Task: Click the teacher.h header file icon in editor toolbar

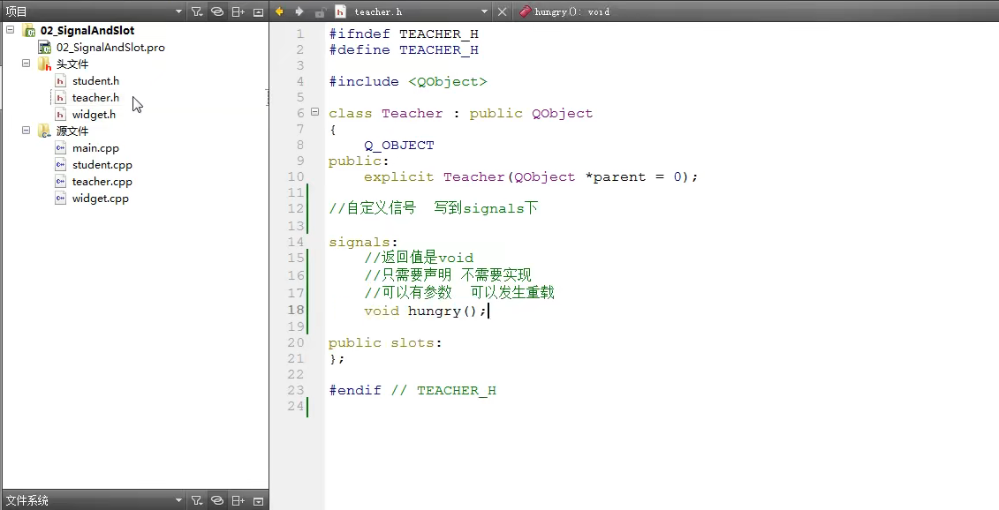Action: pos(341,11)
